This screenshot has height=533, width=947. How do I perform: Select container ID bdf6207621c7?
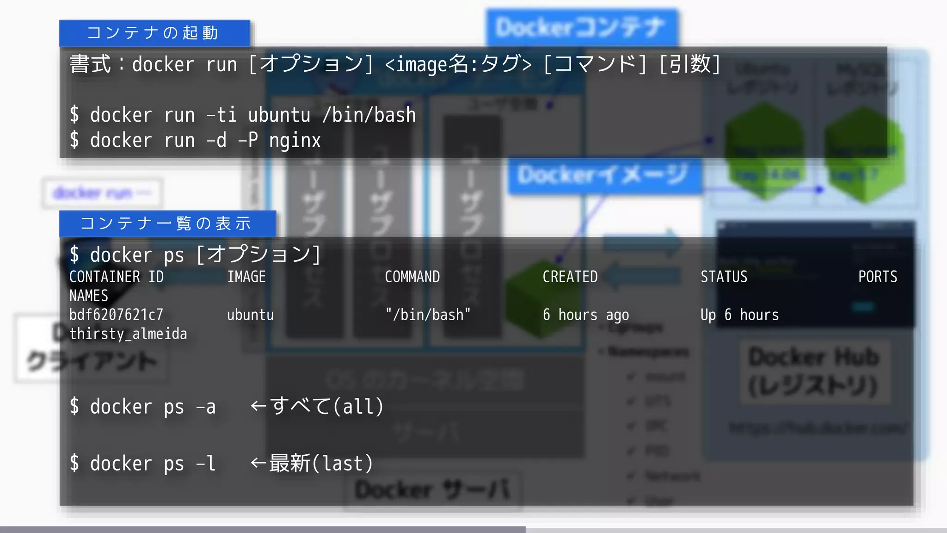click(x=116, y=315)
